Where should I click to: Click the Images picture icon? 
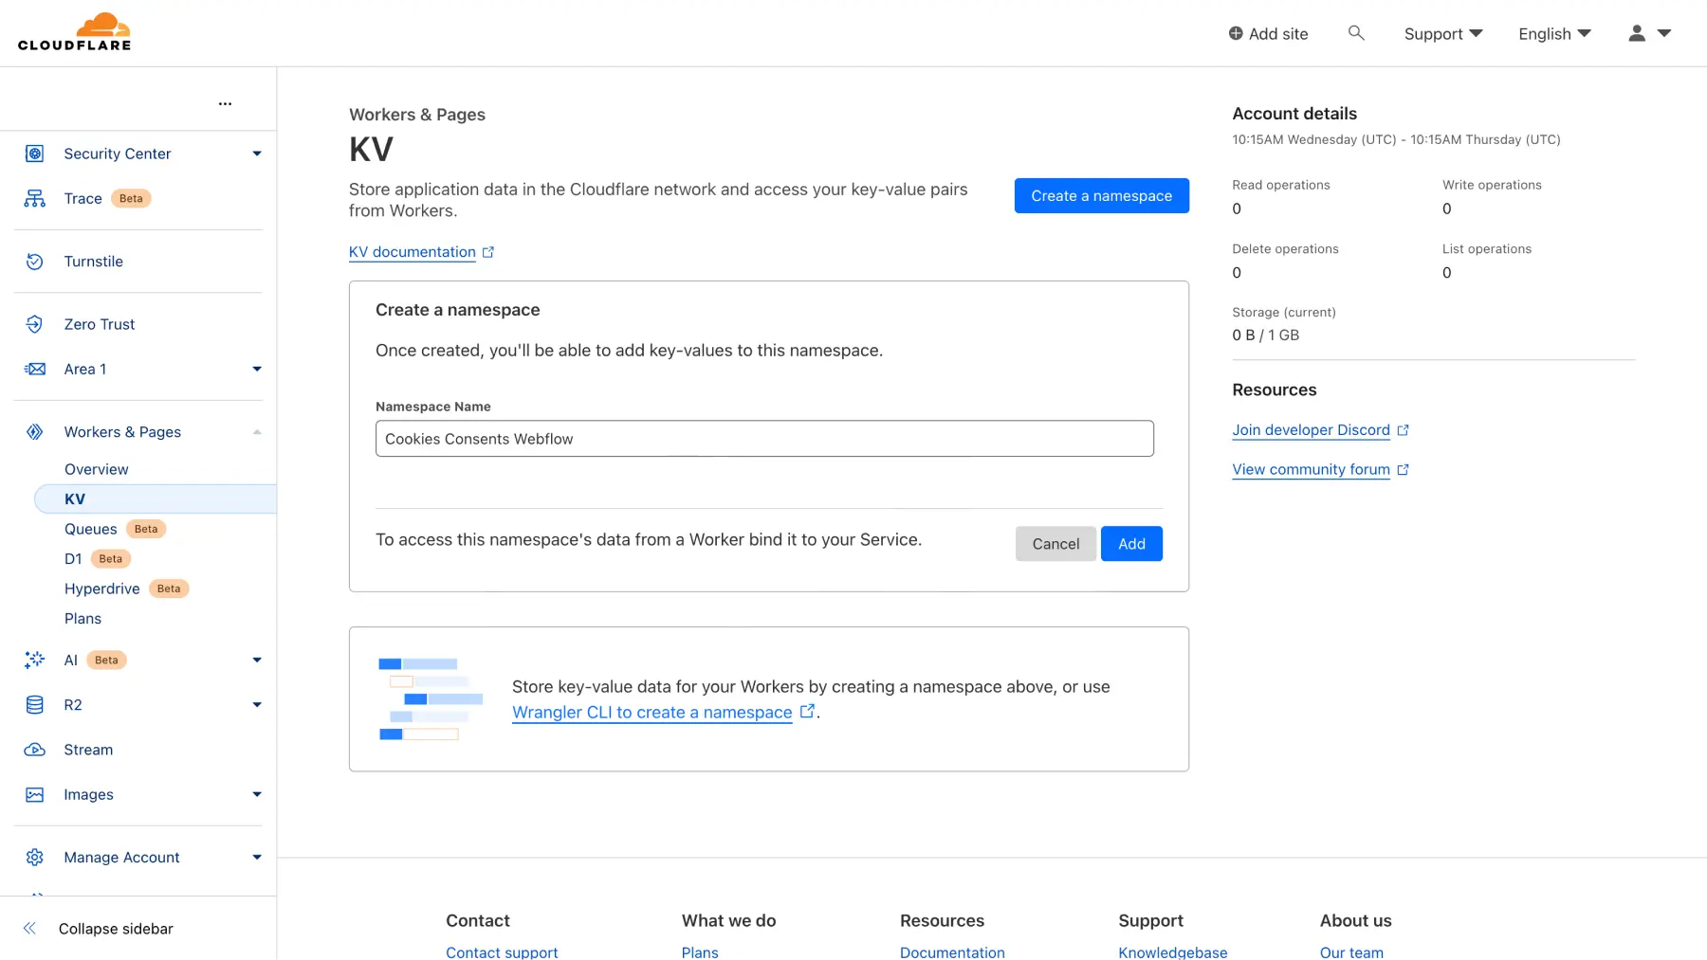click(35, 794)
